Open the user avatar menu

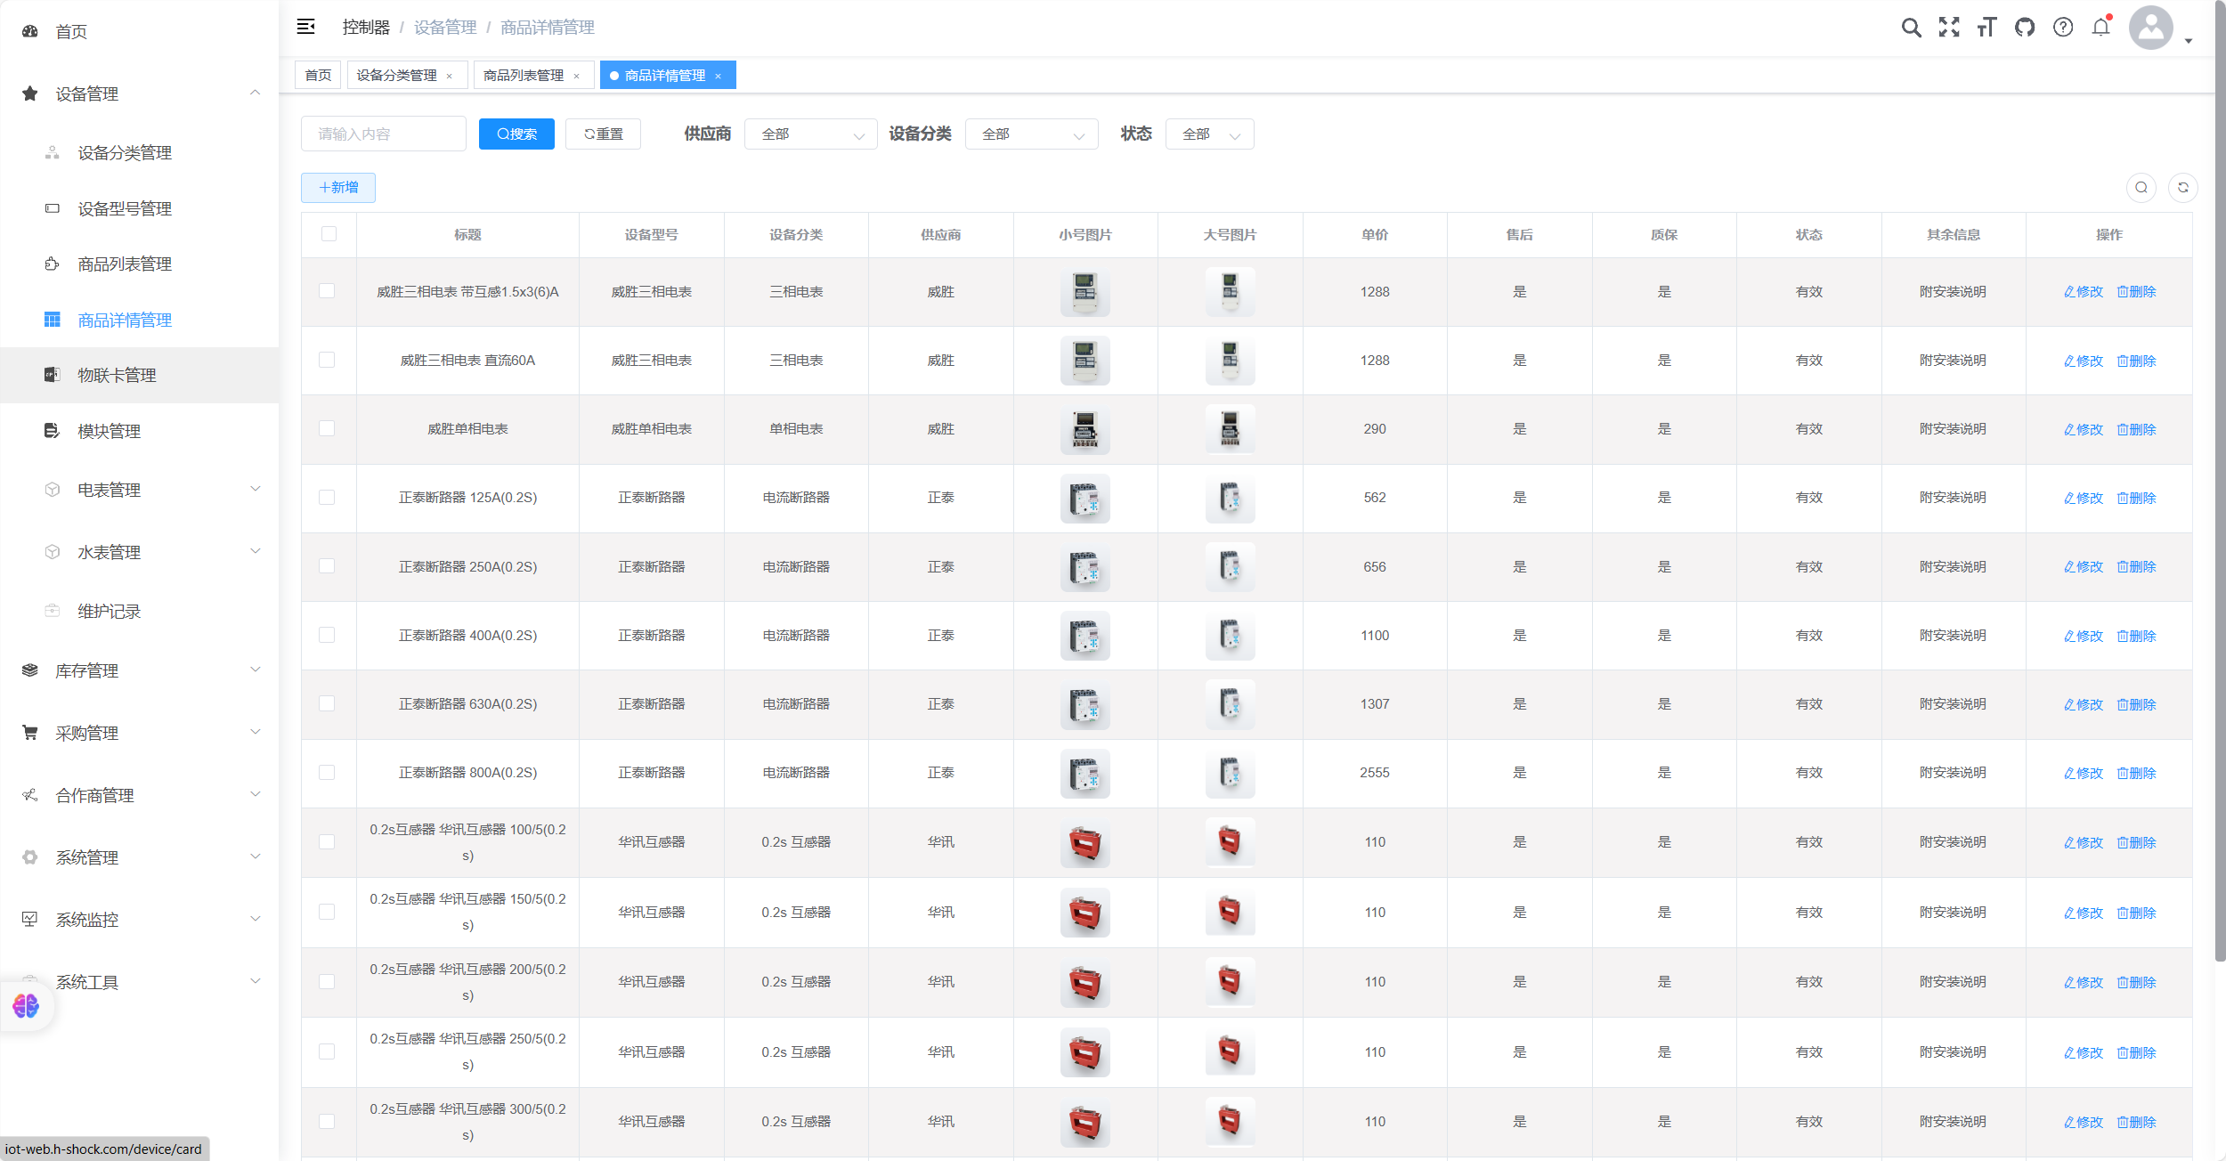click(x=2151, y=28)
